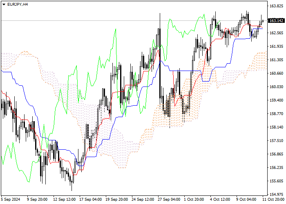Click the 156.865 price axis label
Screen dimensions: 286x204
(276, 154)
